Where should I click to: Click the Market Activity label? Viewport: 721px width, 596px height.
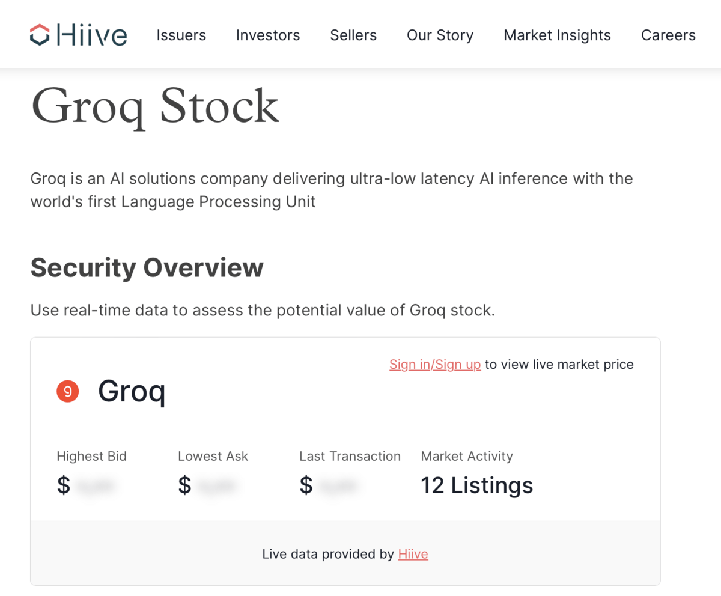pos(467,456)
